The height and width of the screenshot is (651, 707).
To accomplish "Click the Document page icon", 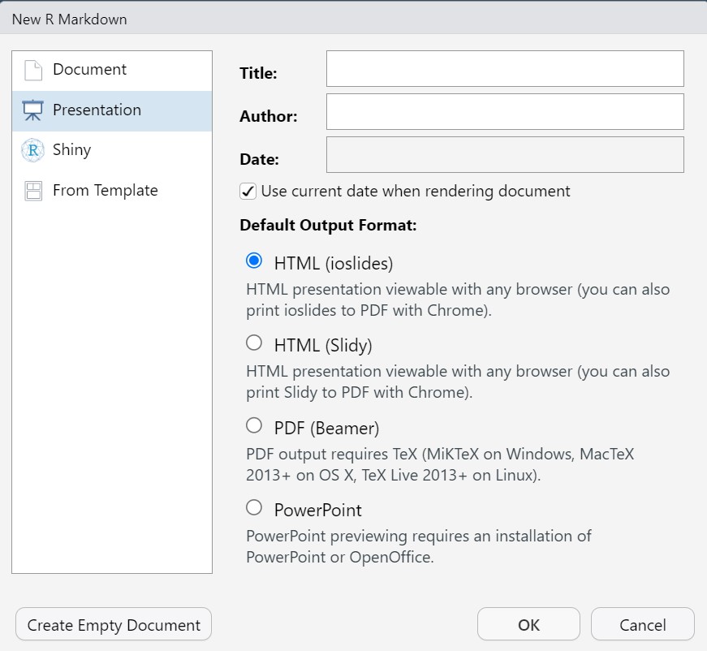I will tap(33, 71).
